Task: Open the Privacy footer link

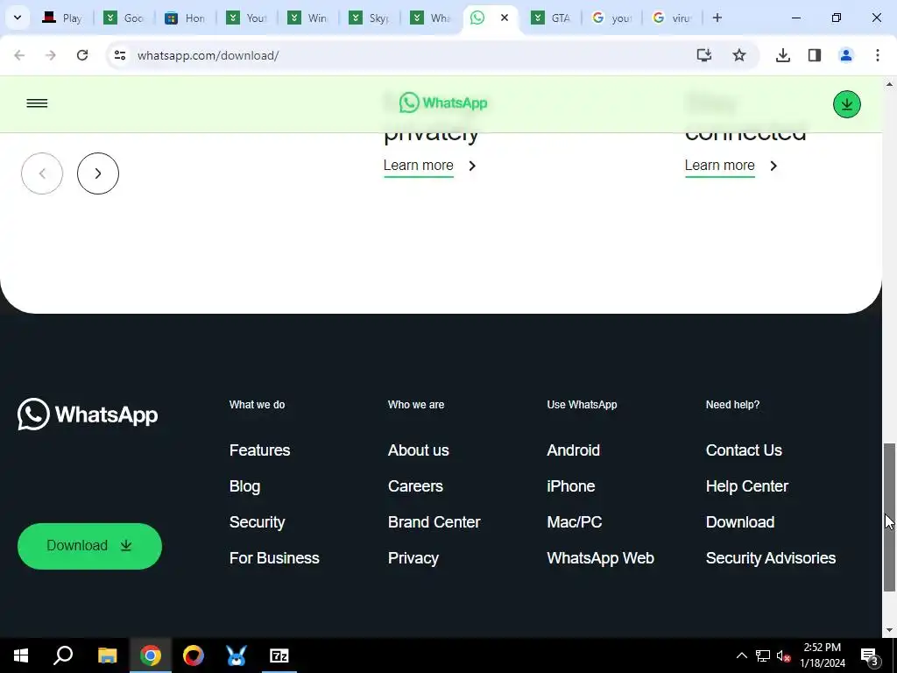Action: coord(413,558)
